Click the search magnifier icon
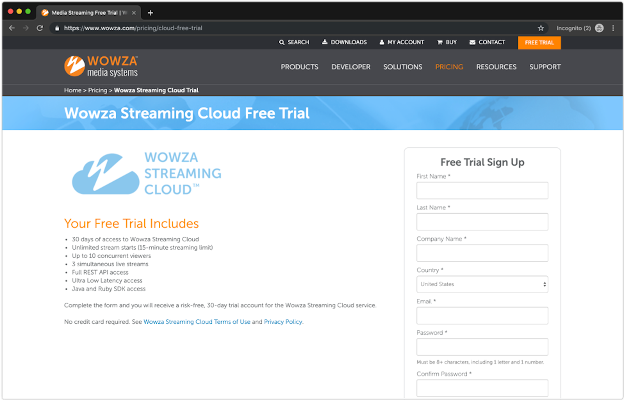The height and width of the screenshot is (400, 624). click(282, 42)
